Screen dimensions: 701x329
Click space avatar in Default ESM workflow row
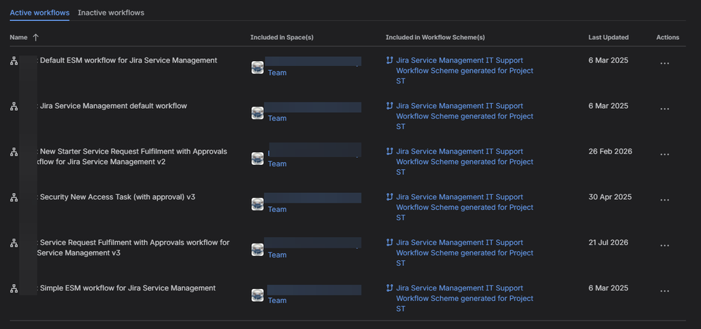coord(258,67)
